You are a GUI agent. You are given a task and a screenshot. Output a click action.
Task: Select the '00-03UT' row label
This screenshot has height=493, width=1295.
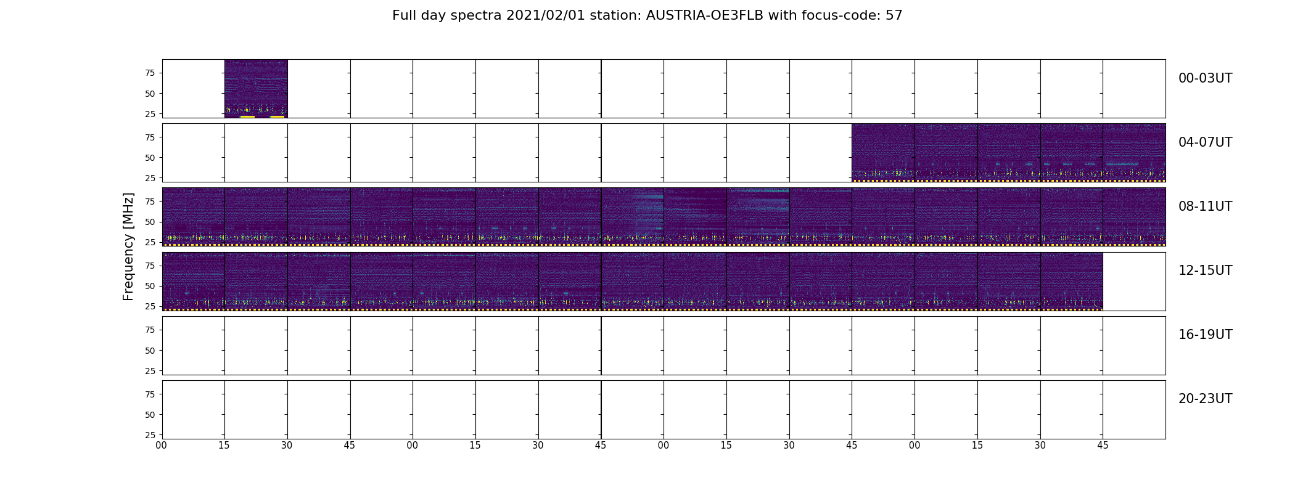(1205, 78)
